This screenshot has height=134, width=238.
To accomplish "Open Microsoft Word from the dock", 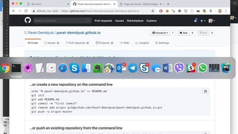I will coord(167,68).
